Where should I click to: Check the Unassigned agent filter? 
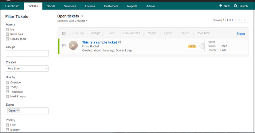[7, 39]
